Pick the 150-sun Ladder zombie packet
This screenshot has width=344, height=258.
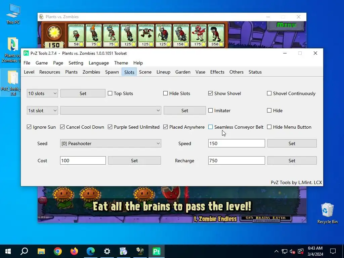coord(181,35)
